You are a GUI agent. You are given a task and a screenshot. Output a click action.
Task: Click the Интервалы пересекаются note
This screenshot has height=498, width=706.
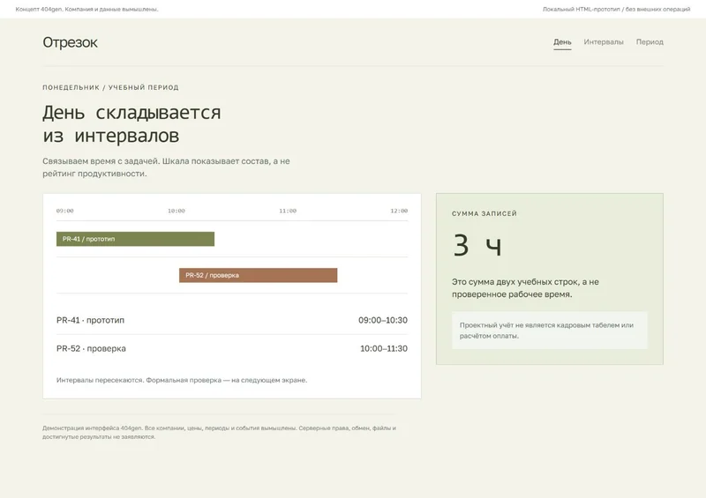(x=182, y=380)
